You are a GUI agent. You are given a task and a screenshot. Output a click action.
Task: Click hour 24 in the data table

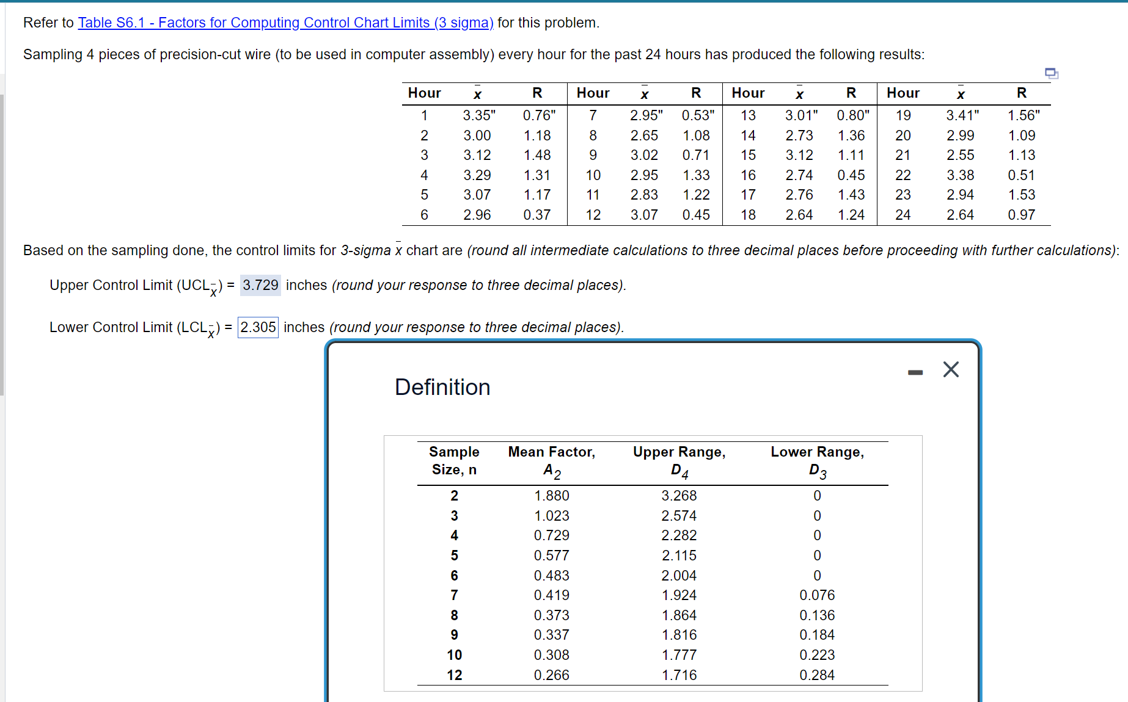903,215
